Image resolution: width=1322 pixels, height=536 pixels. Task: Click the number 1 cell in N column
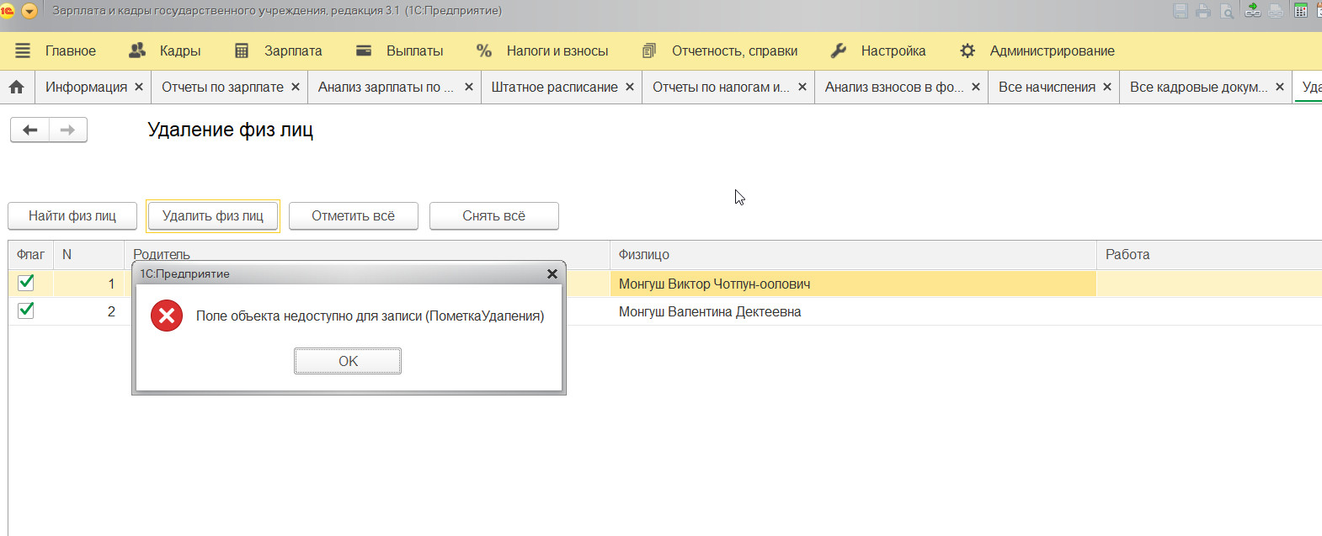[88, 284]
